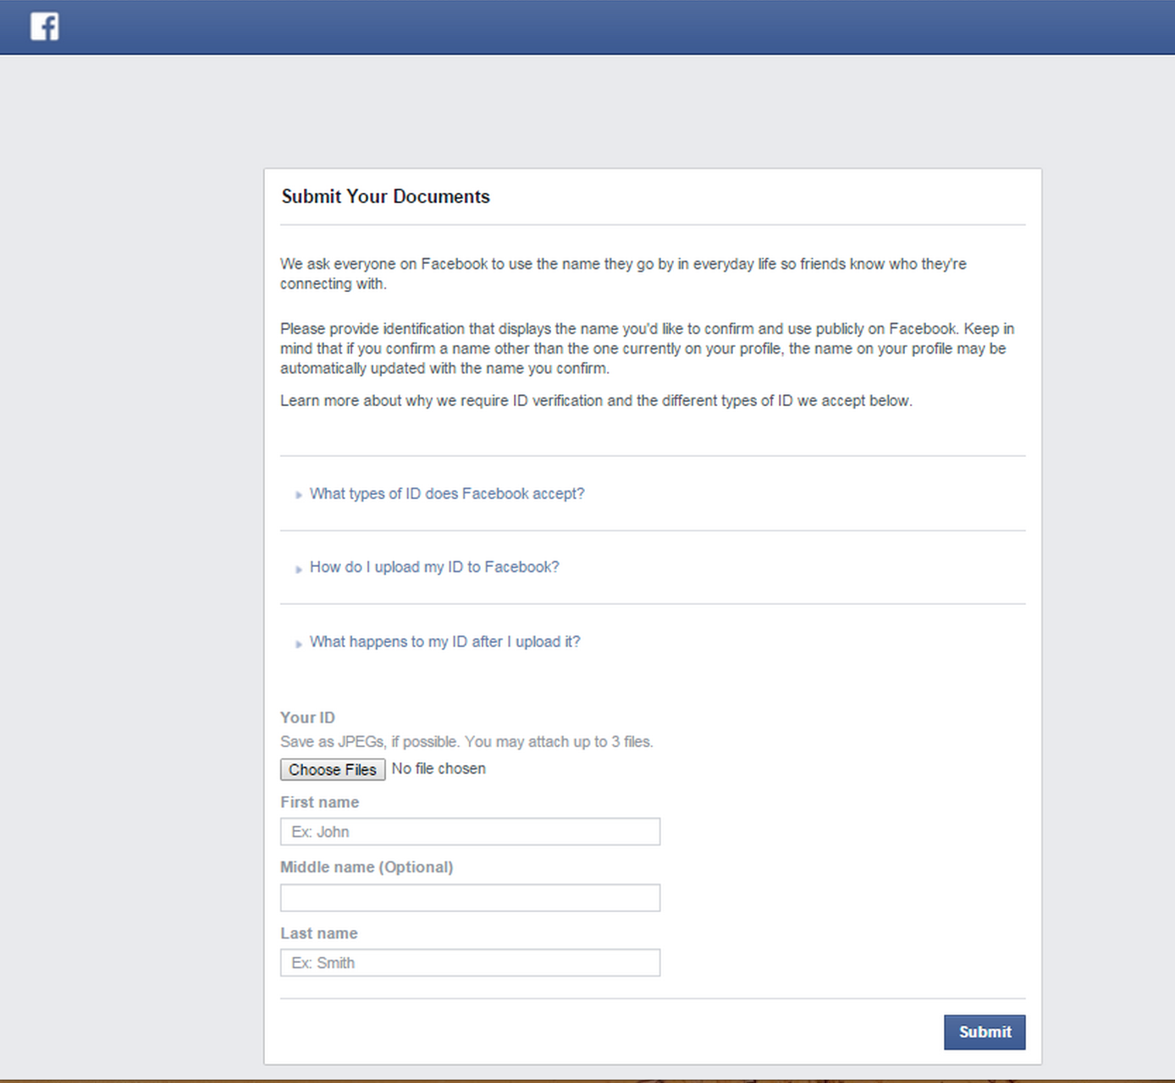Image resolution: width=1175 pixels, height=1083 pixels.
Task: Expand arrow beside 'What types of ID' question
Action: click(298, 495)
